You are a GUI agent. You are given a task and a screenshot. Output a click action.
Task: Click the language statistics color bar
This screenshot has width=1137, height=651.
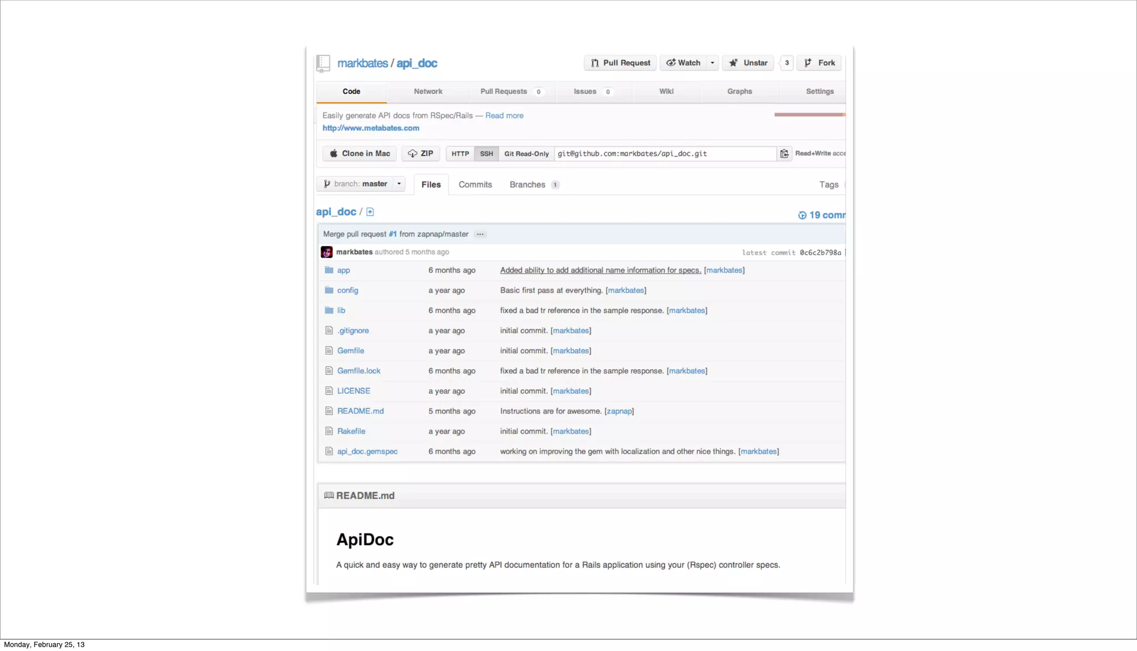tap(809, 115)
